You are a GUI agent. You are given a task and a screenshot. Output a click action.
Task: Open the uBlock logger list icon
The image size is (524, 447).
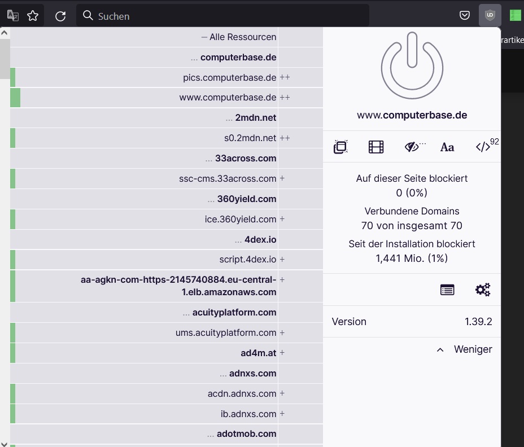click(x=447, y=290)
